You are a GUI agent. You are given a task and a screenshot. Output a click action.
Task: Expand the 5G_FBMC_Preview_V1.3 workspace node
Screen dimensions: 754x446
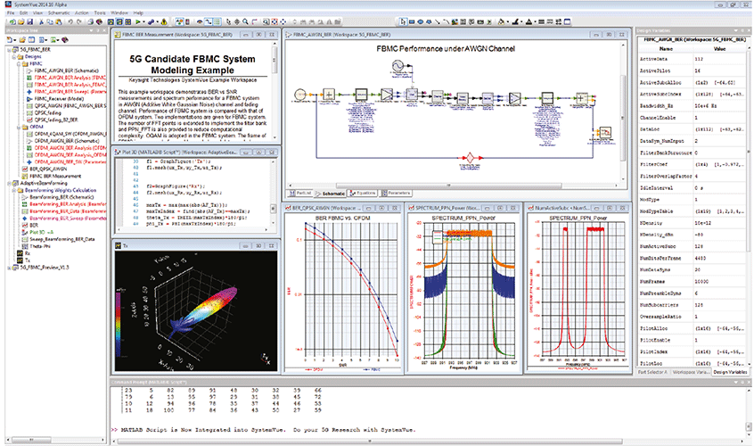9,268
